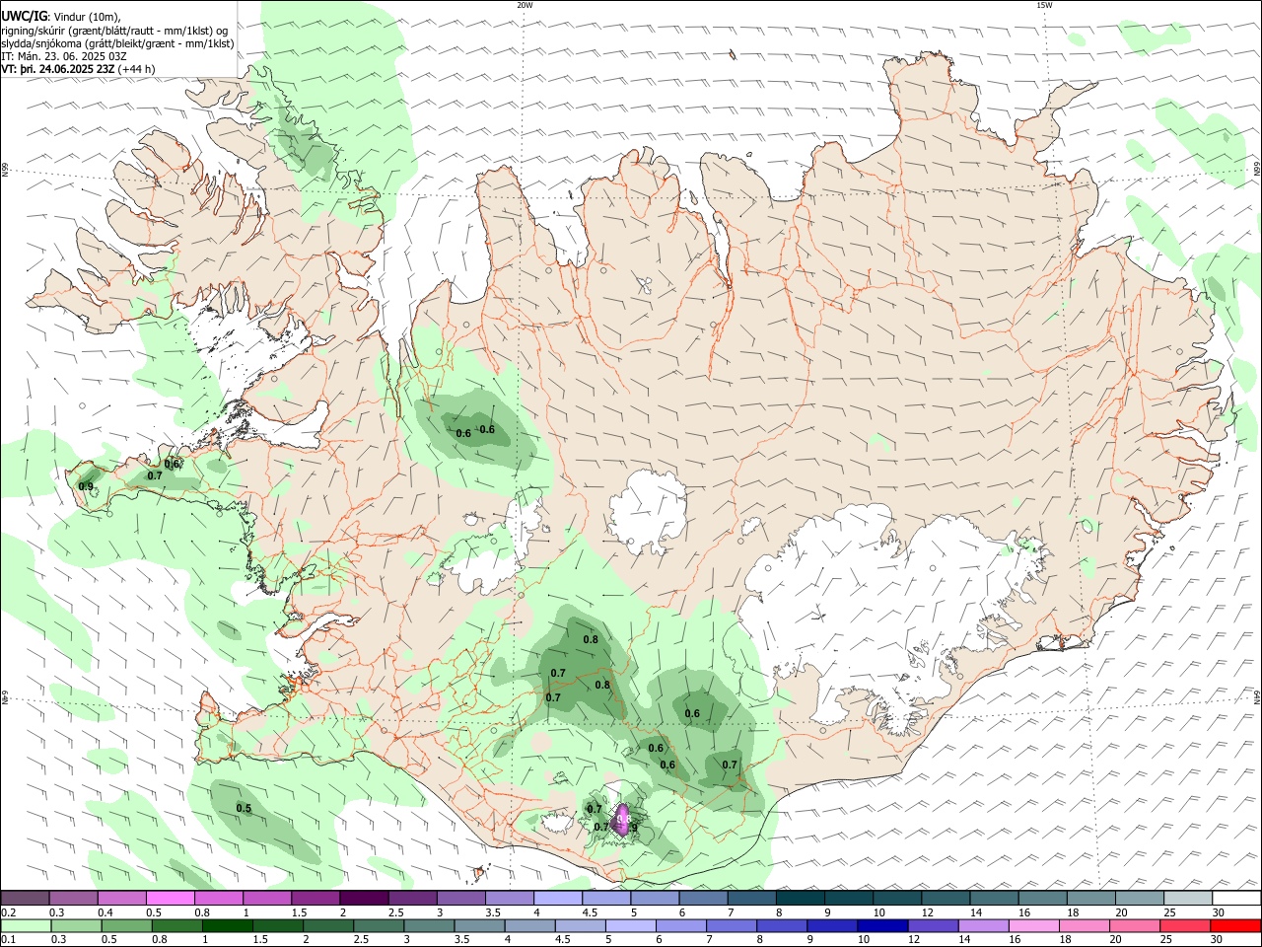
Task: Click the UWC/IG map title text
Action: (x=60, y=16)
